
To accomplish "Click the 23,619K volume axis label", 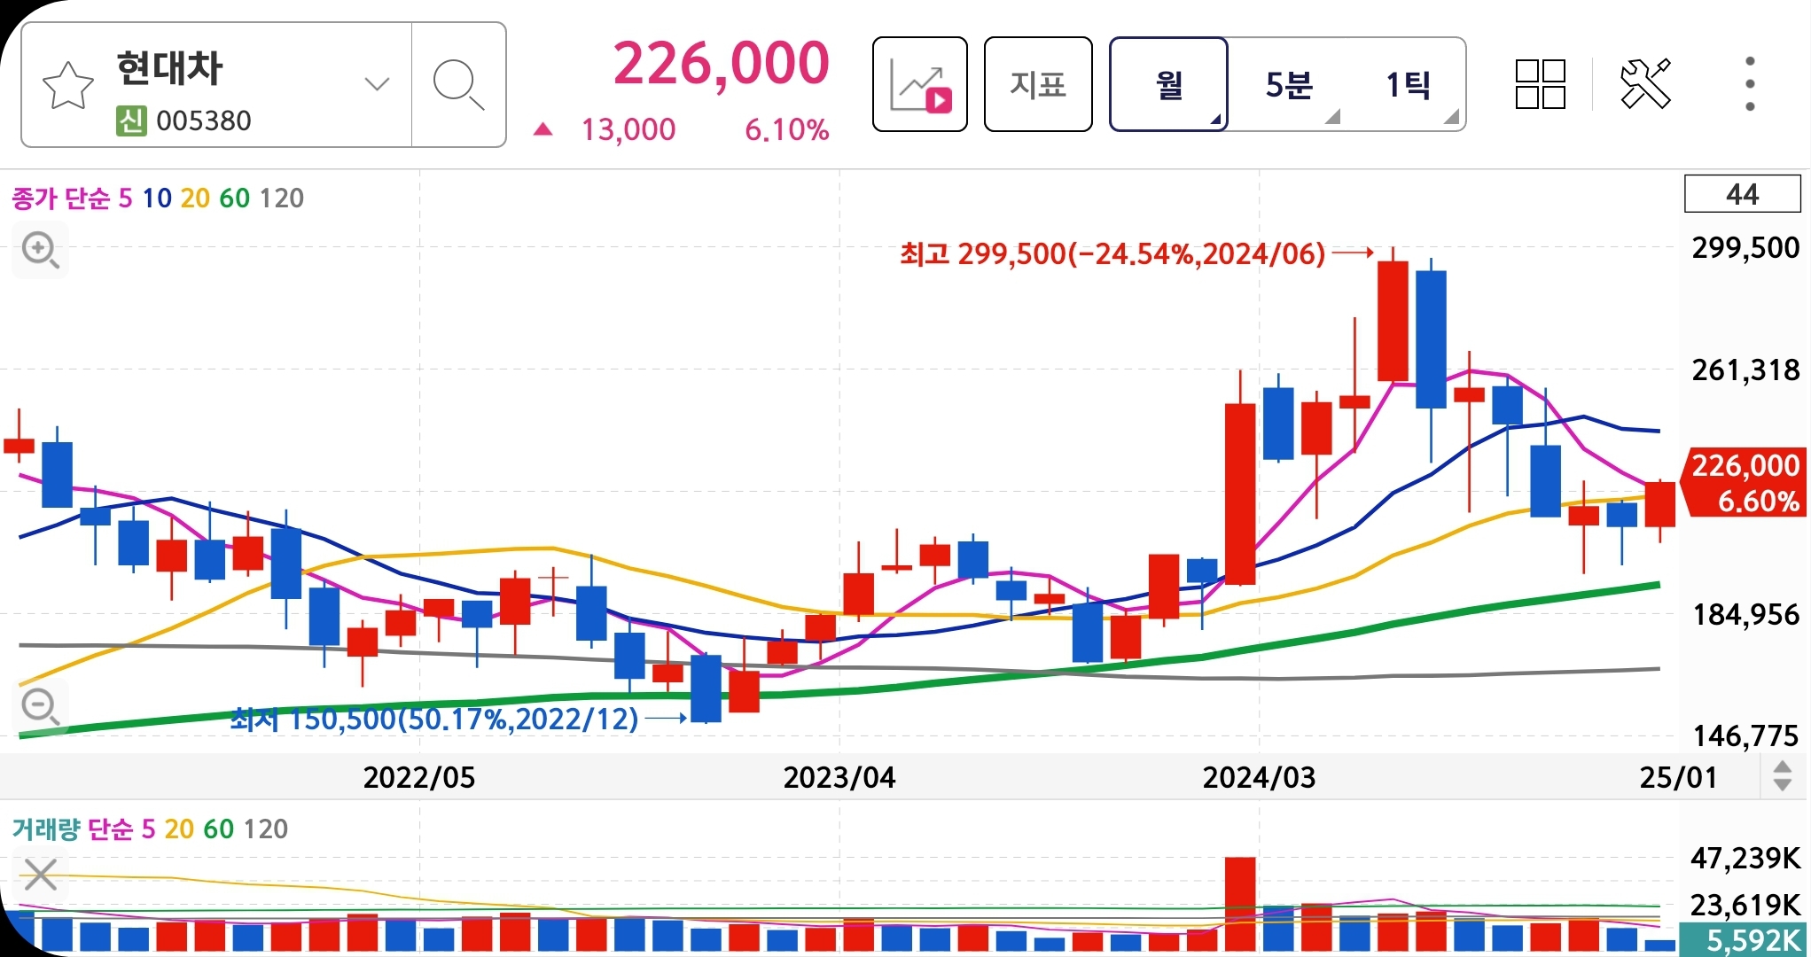I will (1745, 905).
